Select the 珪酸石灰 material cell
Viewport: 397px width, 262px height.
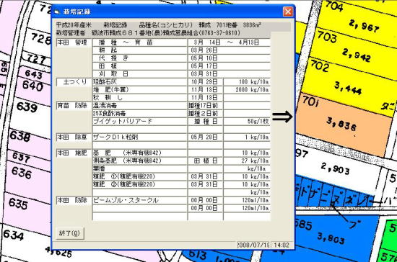[x=140, y=82]
